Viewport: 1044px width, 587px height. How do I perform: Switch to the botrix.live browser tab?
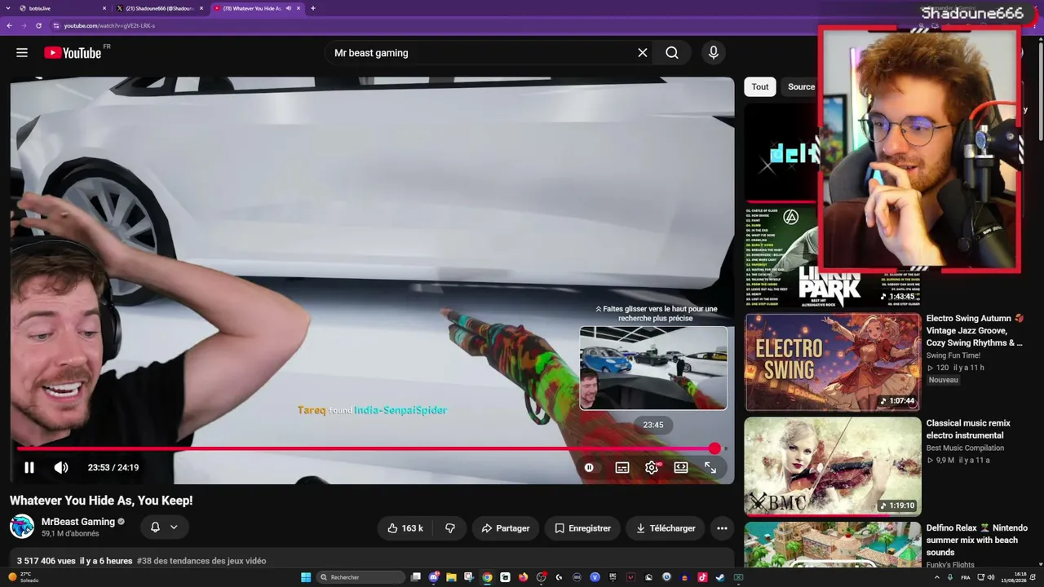pyautogui.click(x=61, y=8)
